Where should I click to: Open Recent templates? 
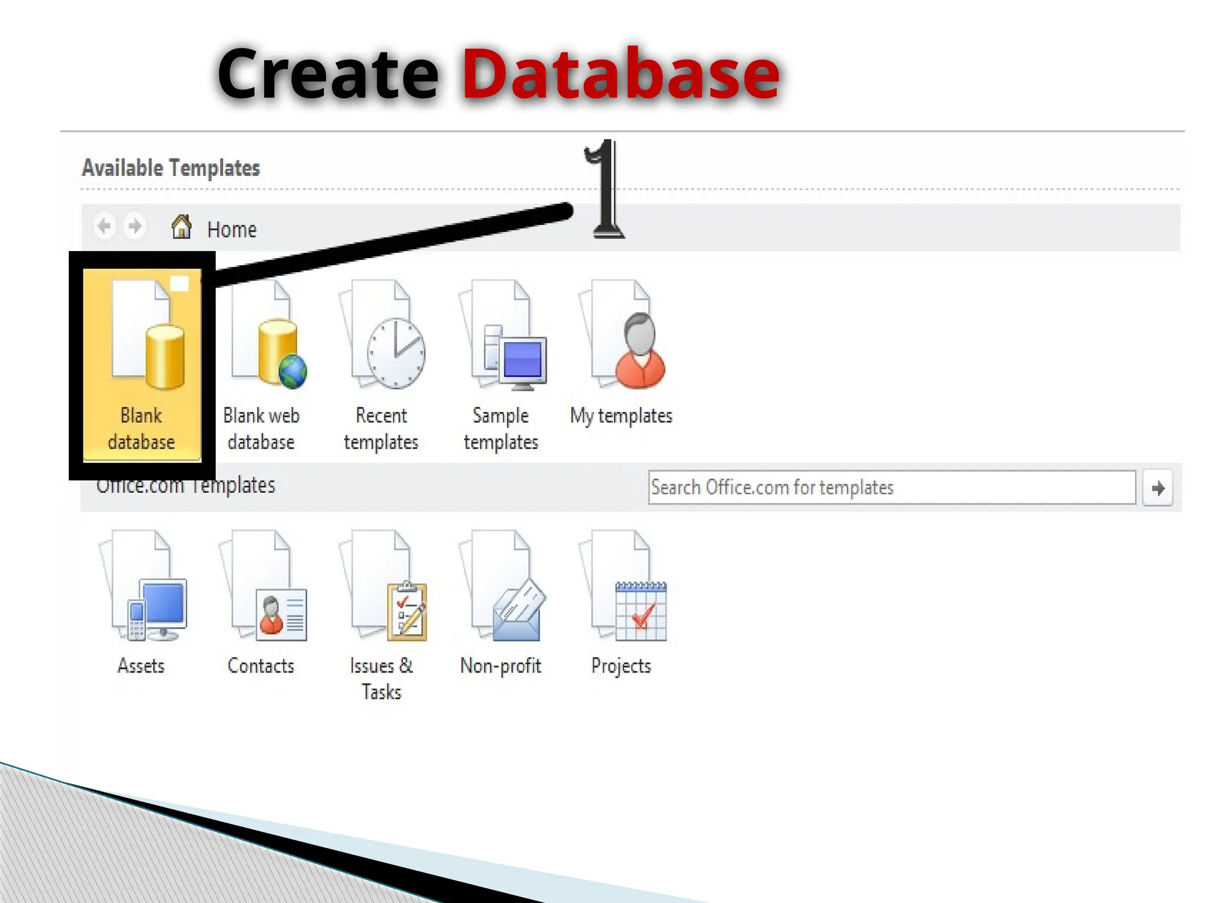(x=381, y=364)
